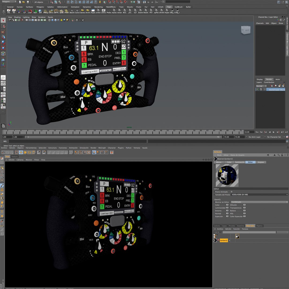Open the No Character Set dropdown
The width and height of the screenshot is (289, 289).
(x=274, y=137)
